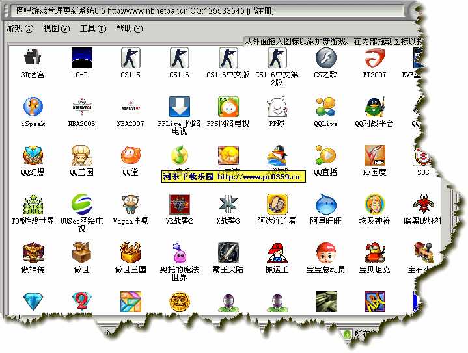Screen dimensions: 468x353
Task: Select the CS1.6 icon
Action: pos(180,58)
